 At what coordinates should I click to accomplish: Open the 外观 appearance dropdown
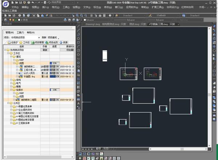pos(202,7)
